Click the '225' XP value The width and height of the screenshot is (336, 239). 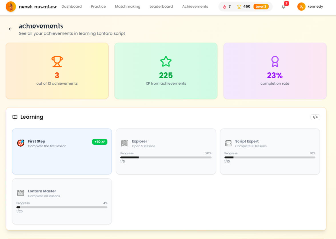pos(166,75)
